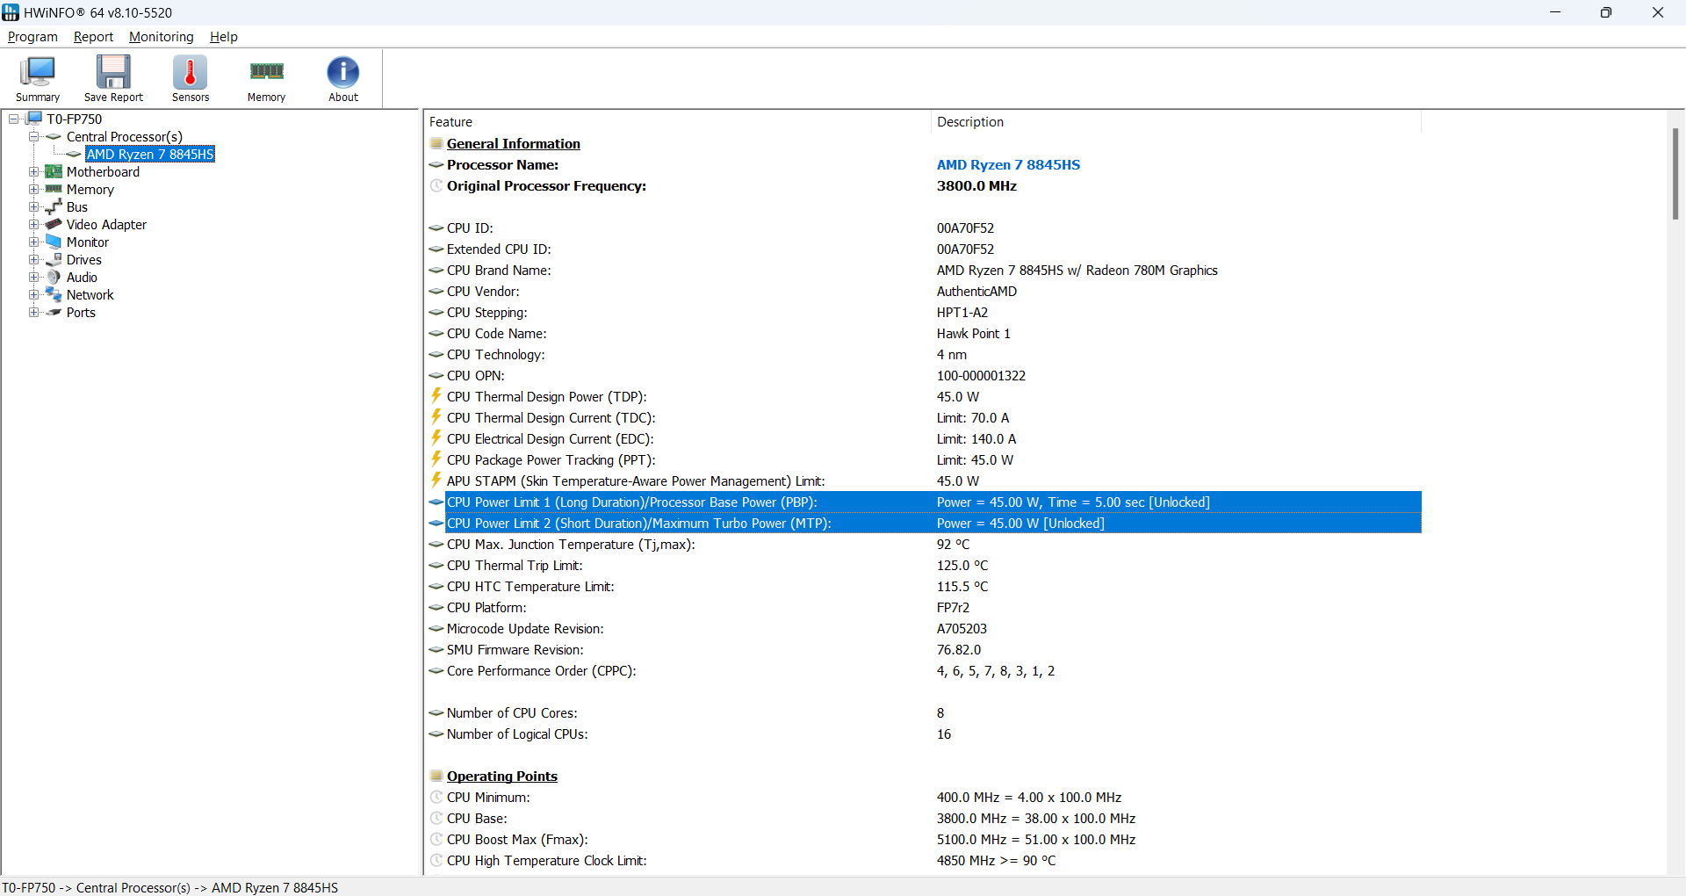Image resolution: width=1686 pixels, height=896 pixels.
Task: Click the HWiNFO title bar app icon
Action: tap(11, 12)
